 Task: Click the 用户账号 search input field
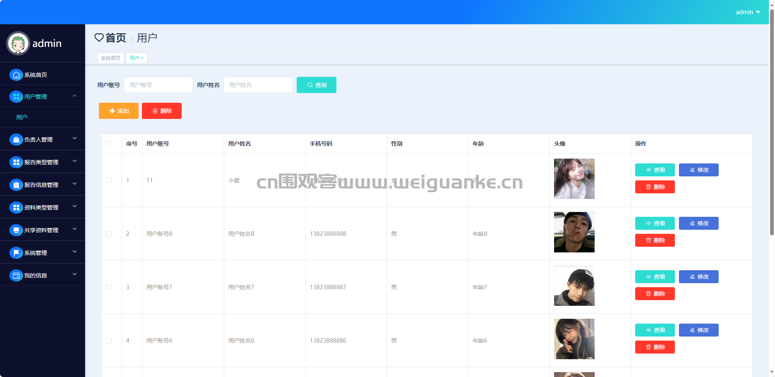point(158,85)
